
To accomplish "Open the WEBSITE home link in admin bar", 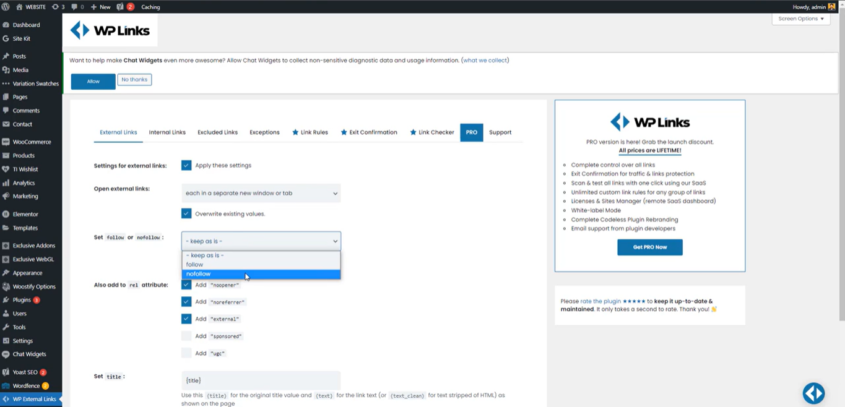I will (31, 7).
